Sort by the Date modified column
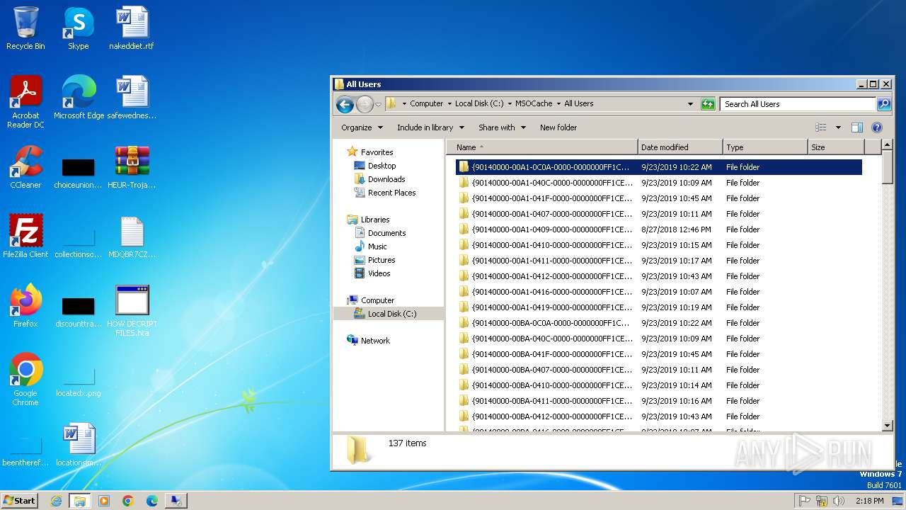The height and width of the screenshot is (510, 906). [x=680, y=147]
